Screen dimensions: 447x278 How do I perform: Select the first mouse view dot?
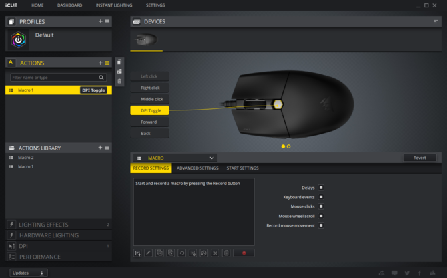283,146
